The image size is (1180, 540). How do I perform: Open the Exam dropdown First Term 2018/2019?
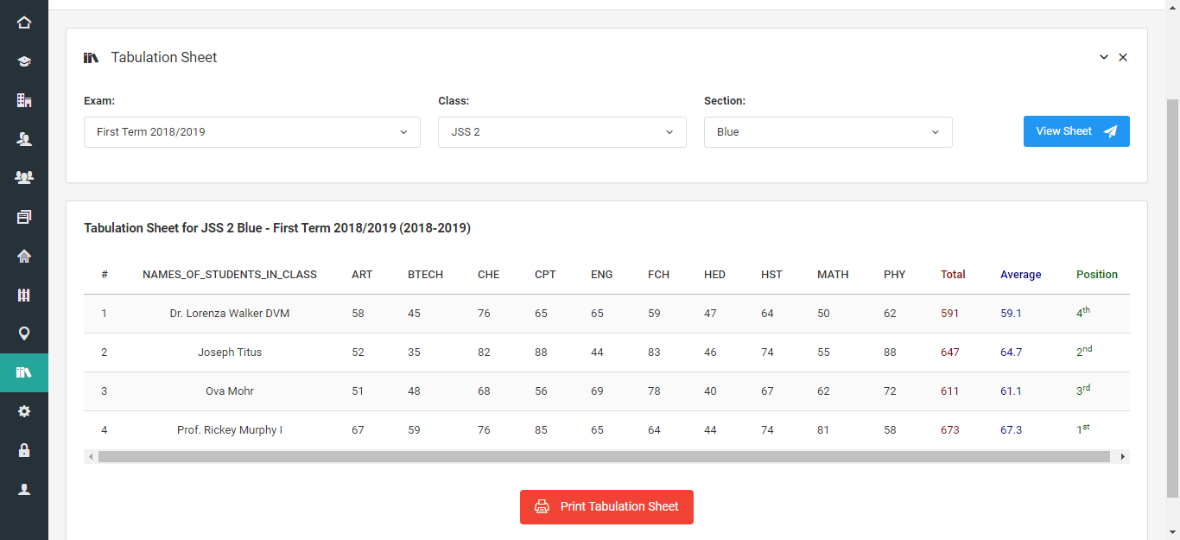252,132
